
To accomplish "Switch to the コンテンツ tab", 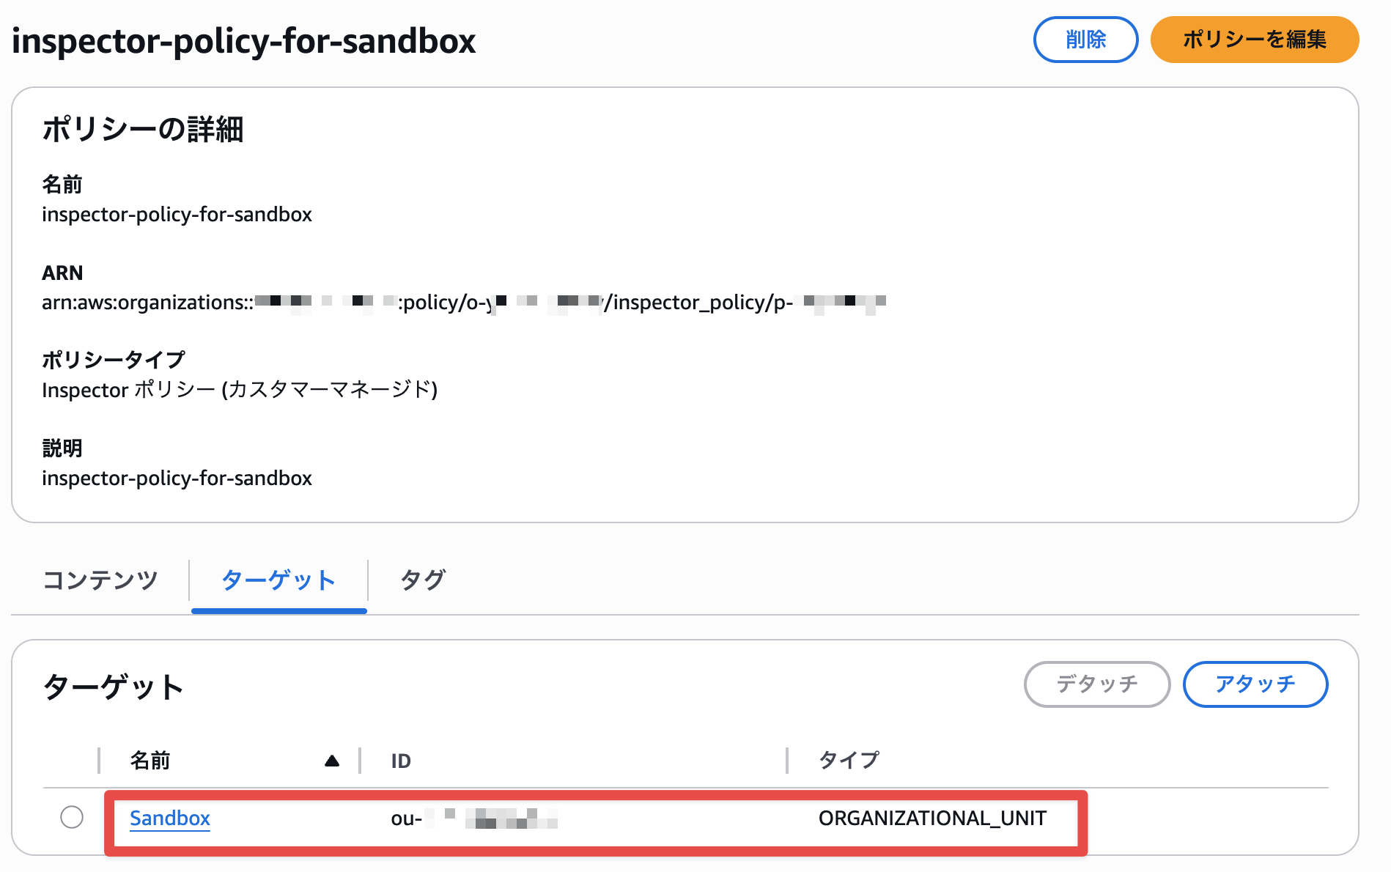I will [x=100, y=580].
